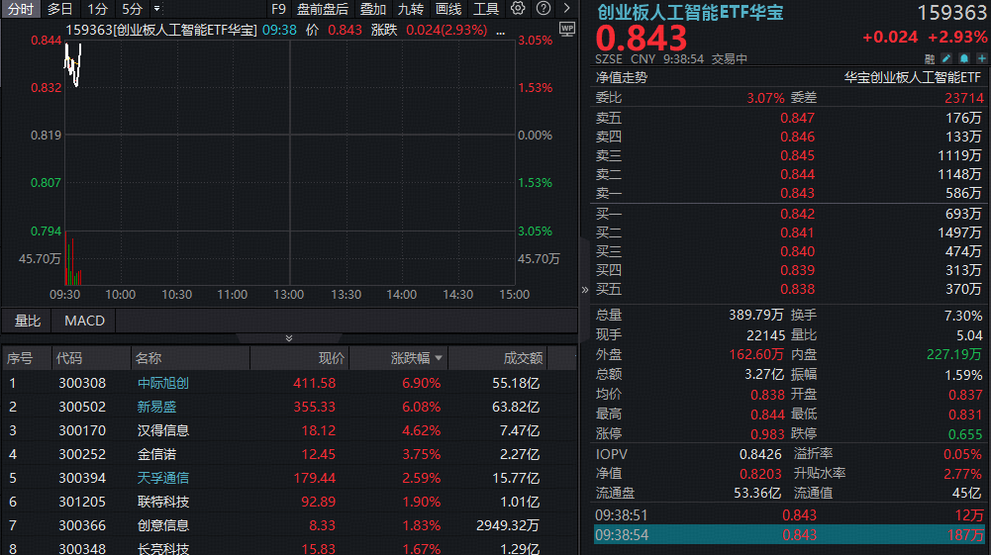Click the WP icon on the chart
Screen dimensions: 991x555
point(566,29)
